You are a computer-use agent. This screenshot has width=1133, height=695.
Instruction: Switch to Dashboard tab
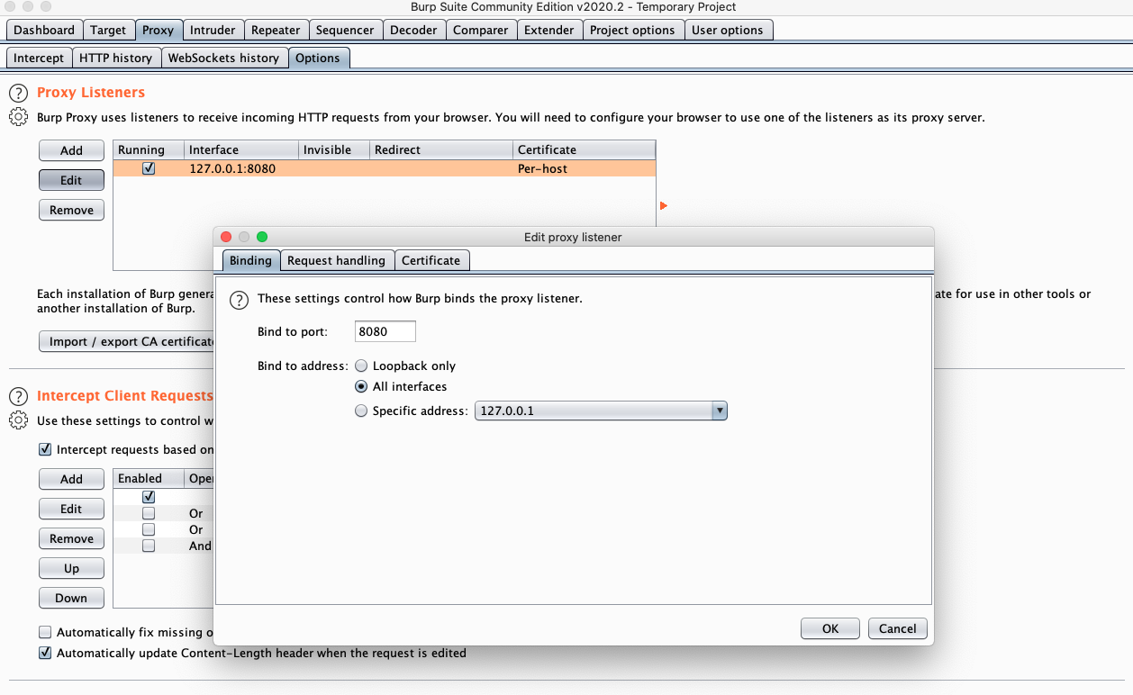44,30
